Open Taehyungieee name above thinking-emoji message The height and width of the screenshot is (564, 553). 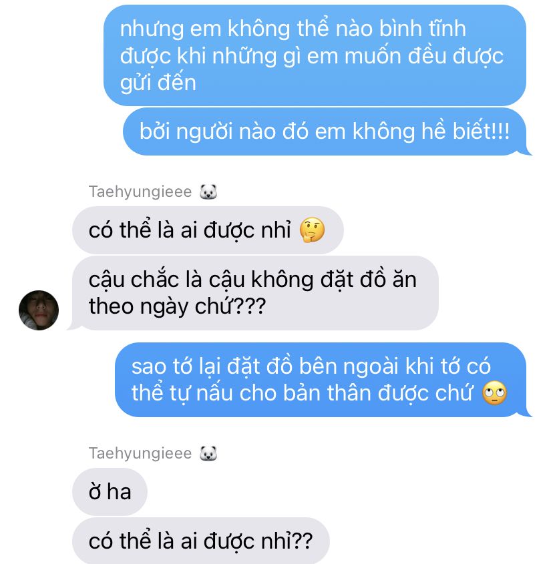[140, 192]
